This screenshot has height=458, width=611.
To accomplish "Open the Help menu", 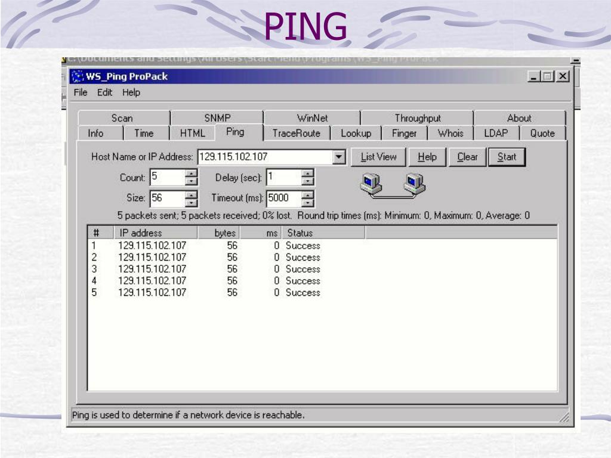I will pos(131,92).
